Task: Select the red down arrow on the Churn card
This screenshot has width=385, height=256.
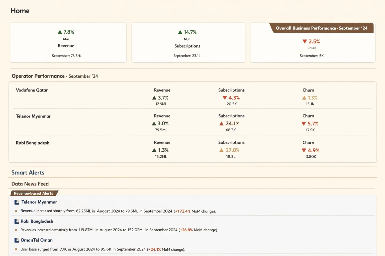Action: tap(305, 41)
